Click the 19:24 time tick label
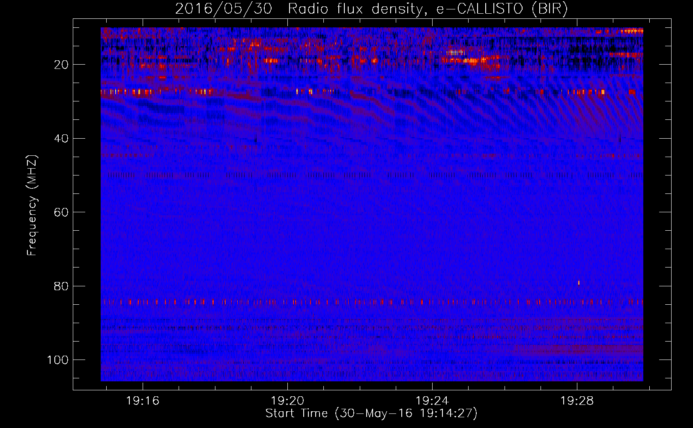 pyautogui.click(x=432, y=401)
